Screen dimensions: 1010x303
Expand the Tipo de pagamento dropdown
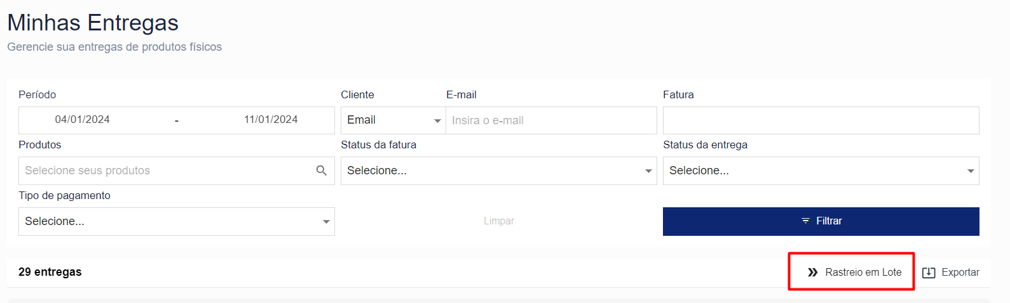coord(177,222)
